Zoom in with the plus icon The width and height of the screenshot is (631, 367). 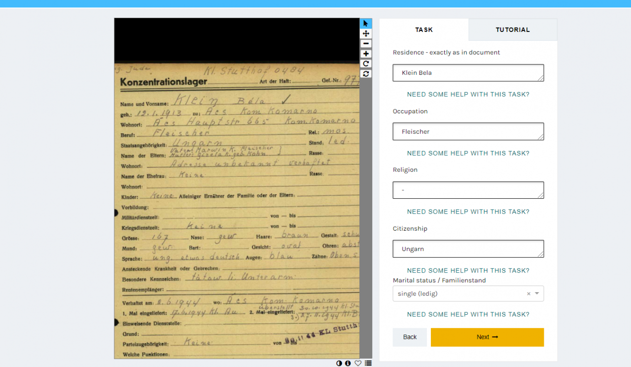click(x=366, y=54)
